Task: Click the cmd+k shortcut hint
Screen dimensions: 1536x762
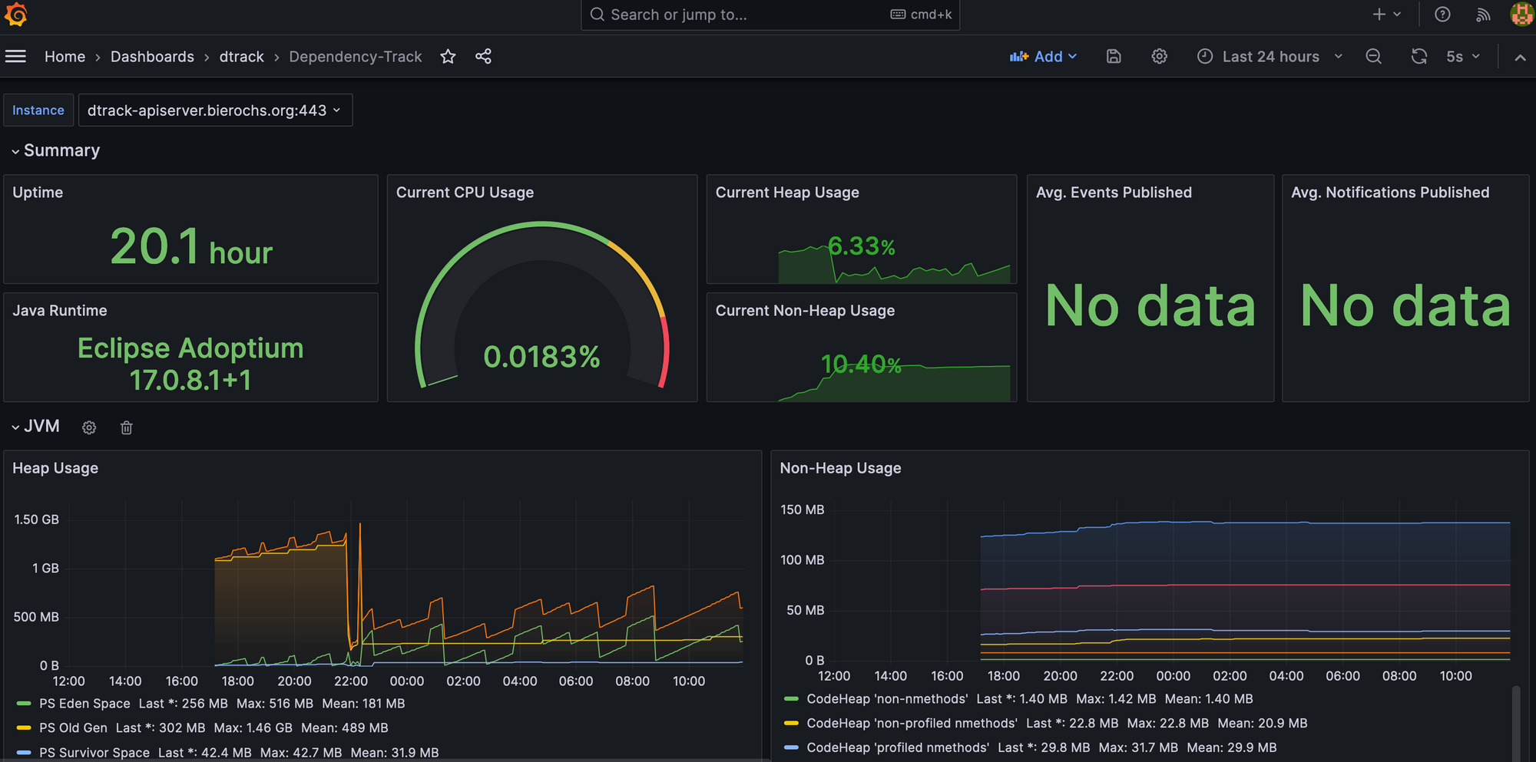Action: click(x=921, y=15)
